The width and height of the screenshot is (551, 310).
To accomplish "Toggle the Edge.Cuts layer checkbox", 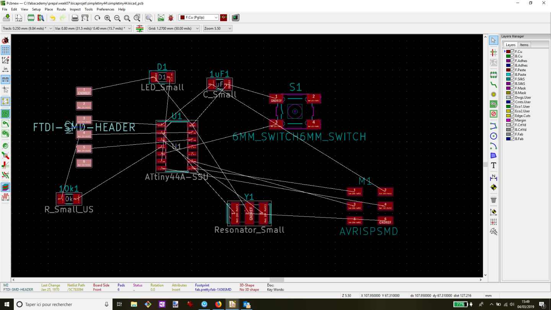I will (512, 116).
